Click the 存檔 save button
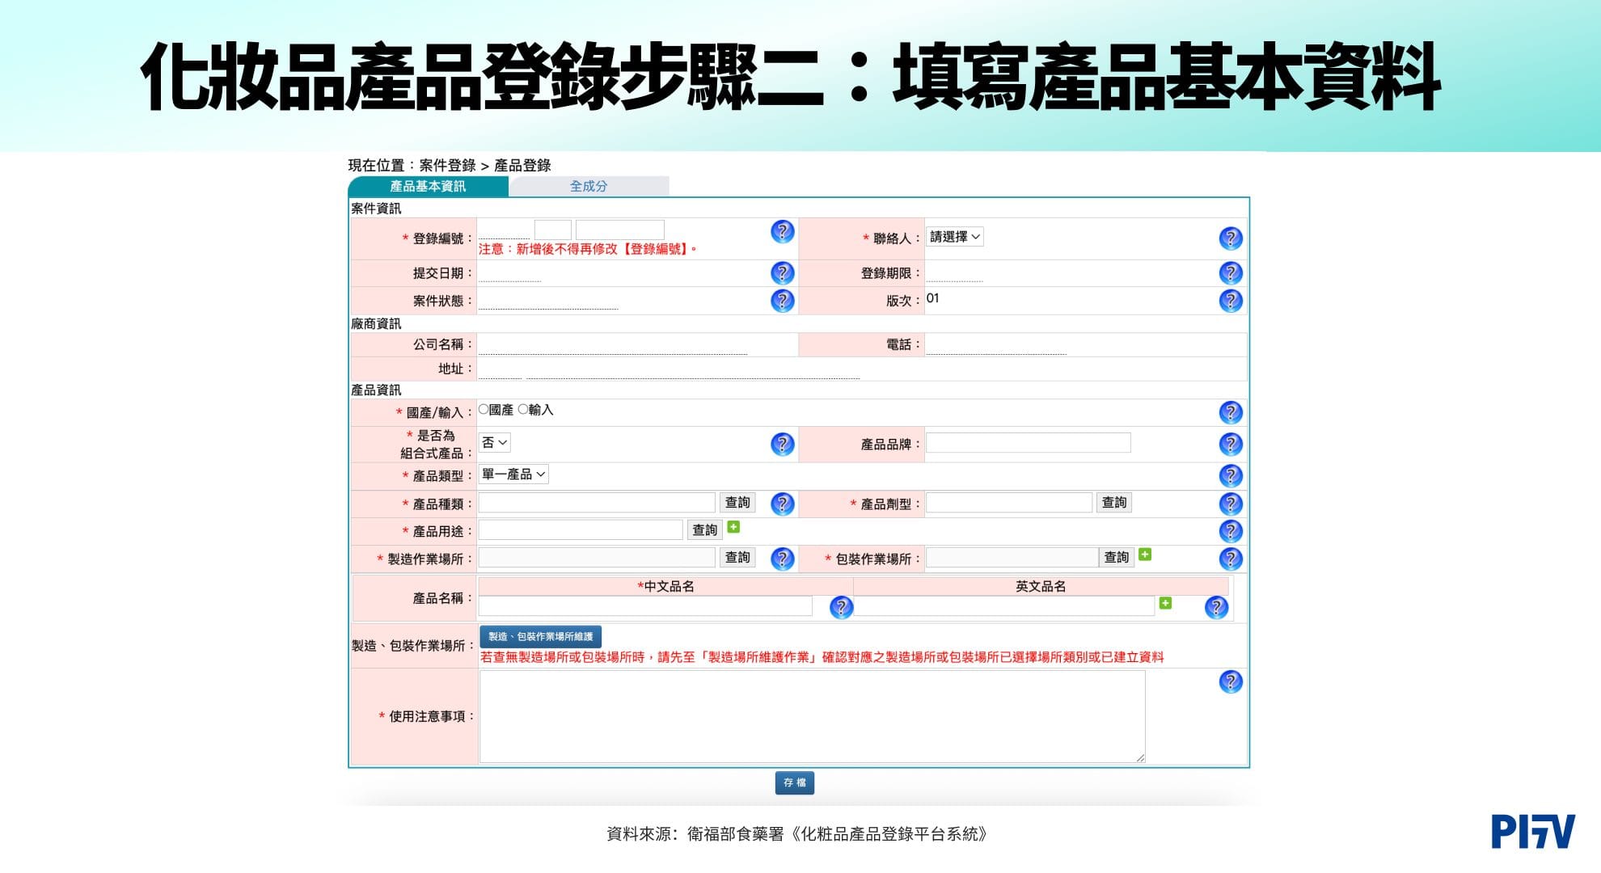 pyautogui.click(x=796, y=782)
